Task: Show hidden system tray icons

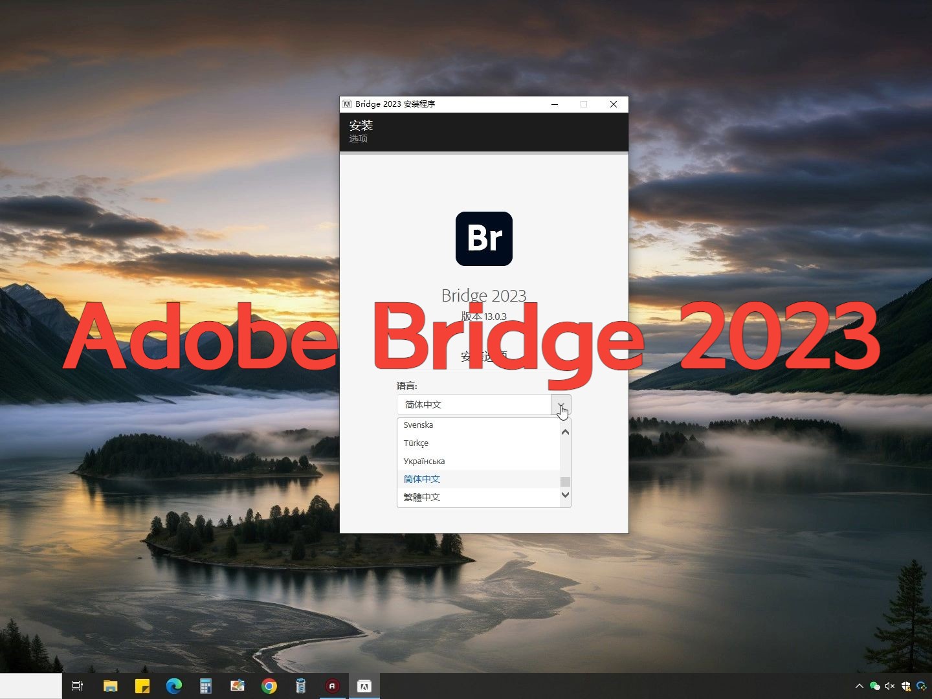Action: [x=860, y=686]
